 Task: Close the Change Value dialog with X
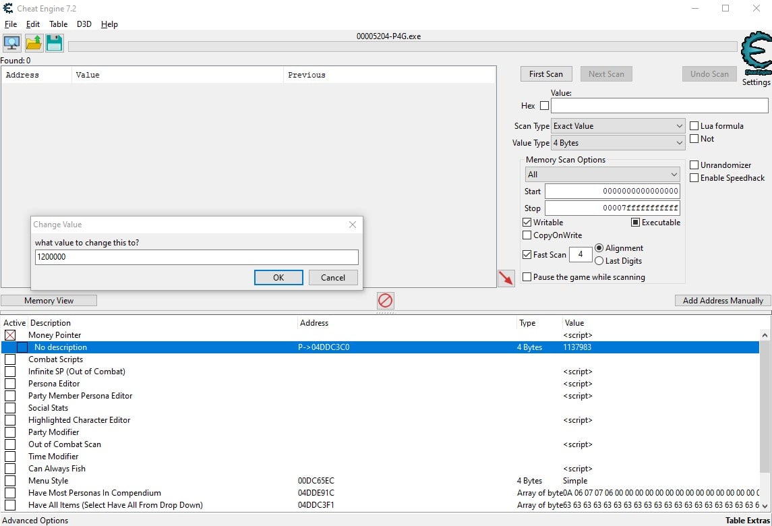pos(353,225)
